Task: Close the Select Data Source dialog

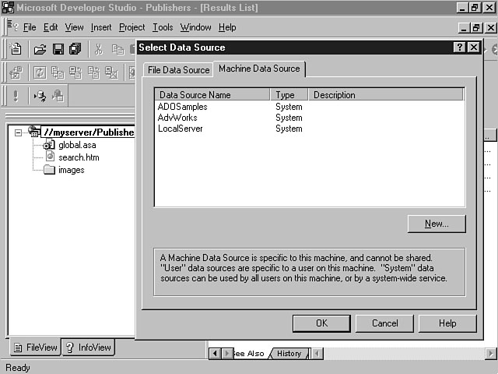Action: point(474,47)
